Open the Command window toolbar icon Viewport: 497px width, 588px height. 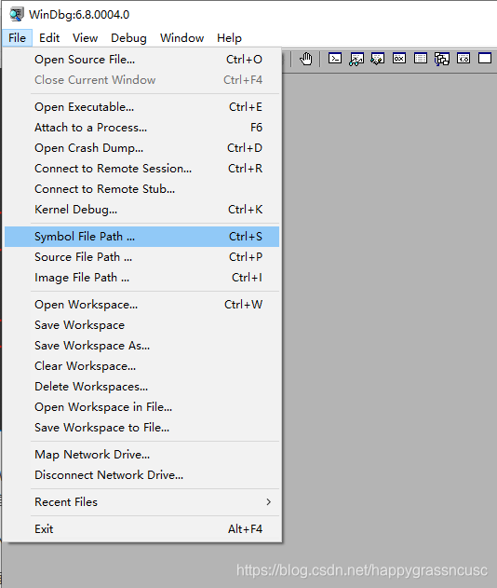click(335, 59)
